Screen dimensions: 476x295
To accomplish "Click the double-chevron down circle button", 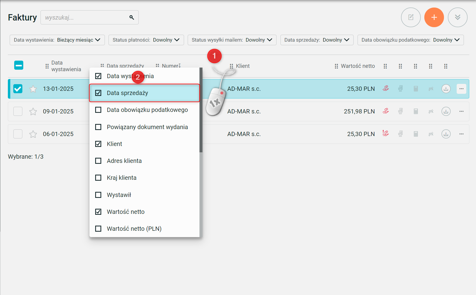I will point(458,17).
